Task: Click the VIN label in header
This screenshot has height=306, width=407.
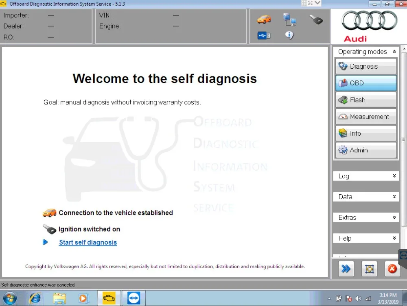Action: [105, 15]
